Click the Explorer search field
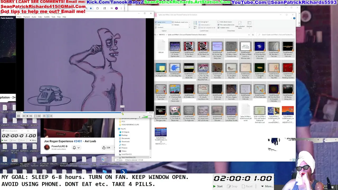Image resolution: width=338 pixels, height=190 pixels. click(275, 35)
